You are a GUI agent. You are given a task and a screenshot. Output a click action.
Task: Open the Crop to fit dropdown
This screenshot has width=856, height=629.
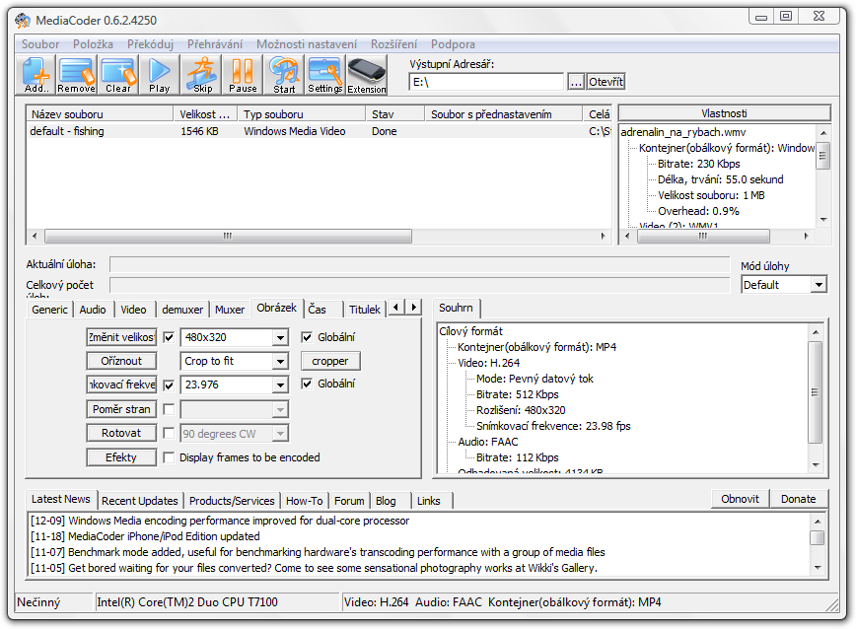pyautogui.click(x=280, y=361)
